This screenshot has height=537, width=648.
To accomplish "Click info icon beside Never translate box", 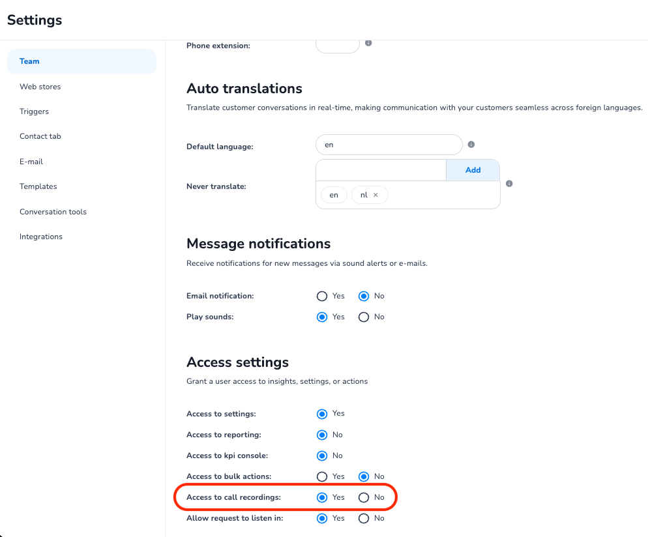I will tap(509, 184).
